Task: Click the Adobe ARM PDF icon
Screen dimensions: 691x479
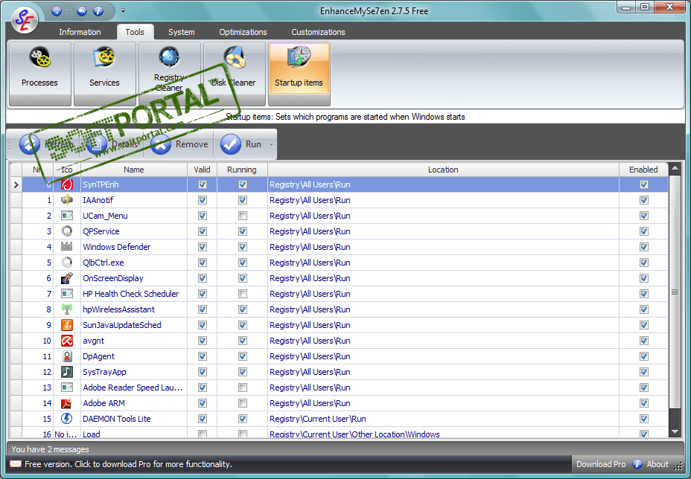Action: [67, 403]
